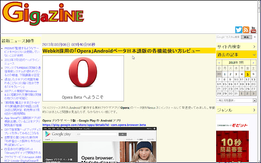This screenshot has width=261, height=163.
Task: Select highlighted date 5 in calendar
Action: [x=248, y=74]
